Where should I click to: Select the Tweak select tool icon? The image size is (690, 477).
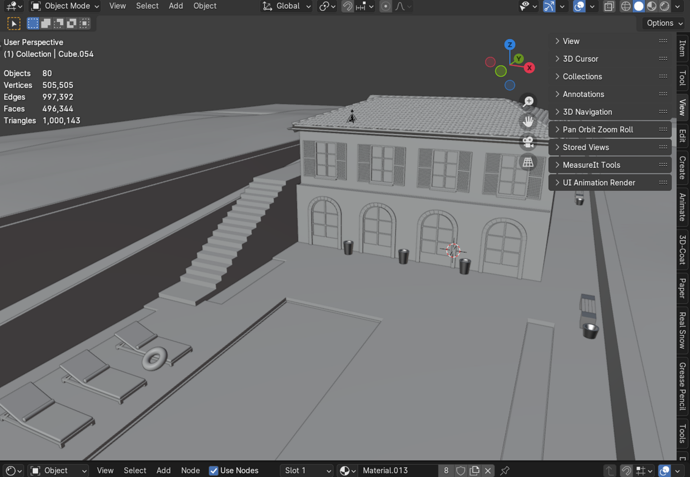[x=14, y=23]
